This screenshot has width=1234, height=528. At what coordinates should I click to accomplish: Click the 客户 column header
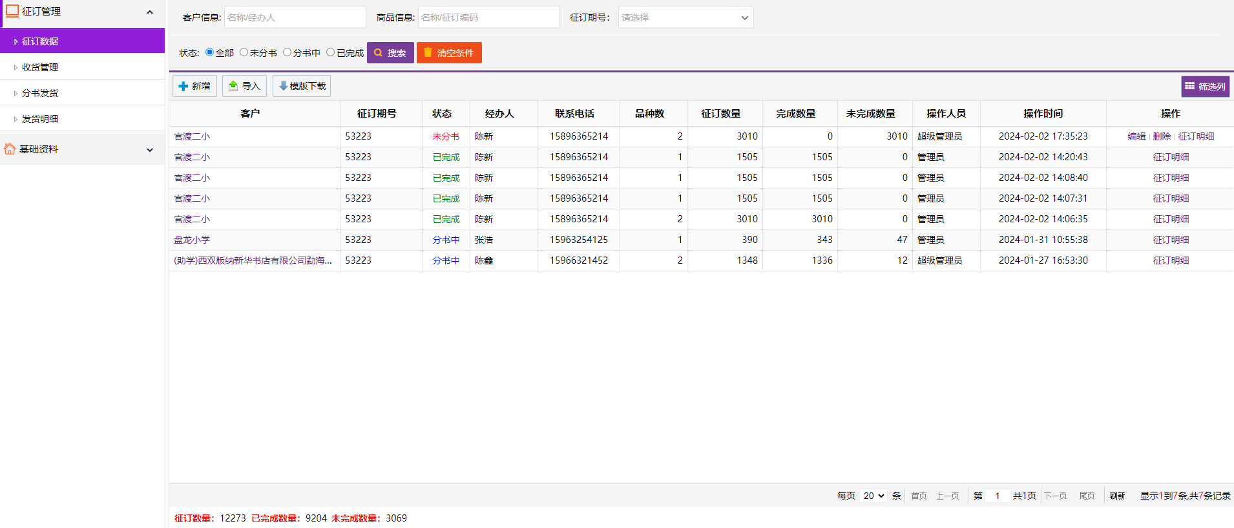pyautogui.click(x=255, y=113)
